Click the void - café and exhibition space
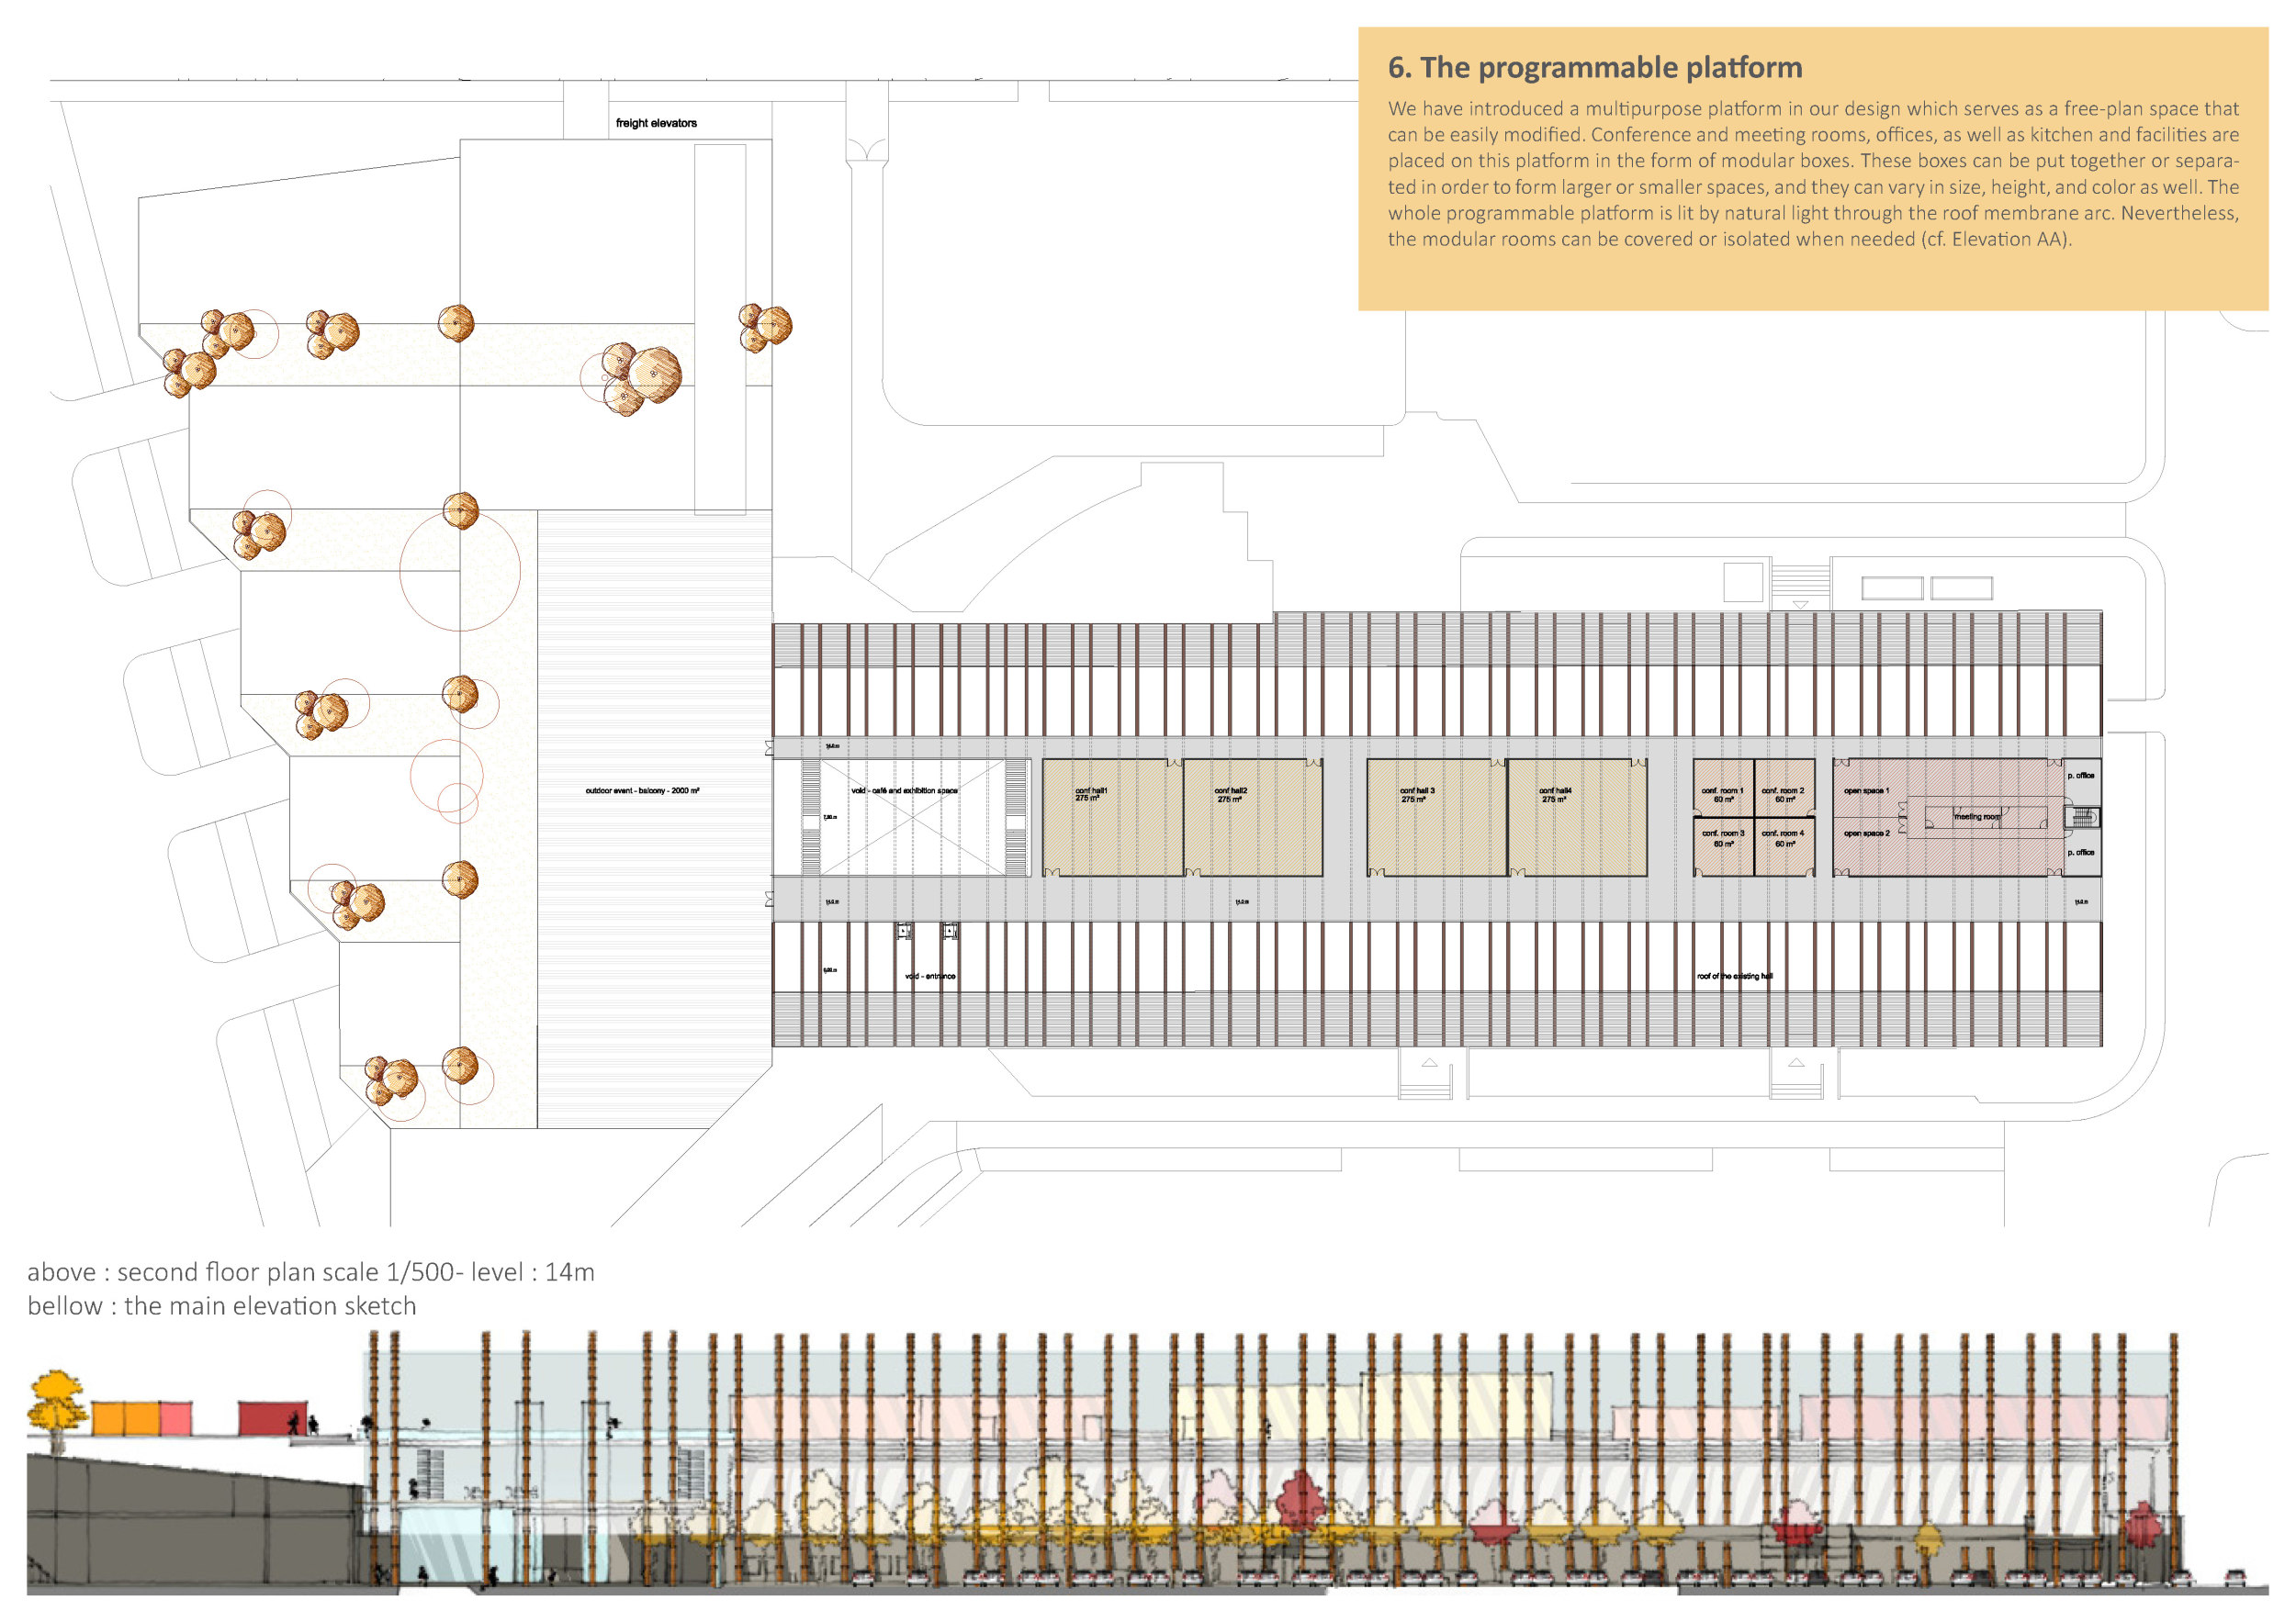The height and width of the screenshot is (1622, 2296). click(x=904, y=790)
